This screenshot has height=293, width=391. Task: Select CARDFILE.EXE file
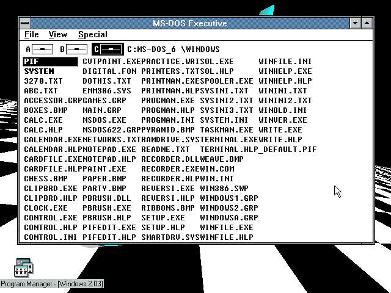pyautogui.click(x=53, y=159)
